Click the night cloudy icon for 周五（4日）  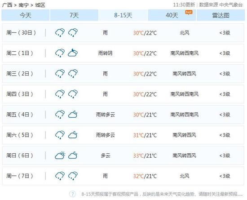click(x=73, y=114)
